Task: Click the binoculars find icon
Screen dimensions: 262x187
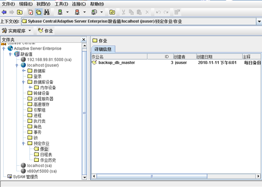Action: coord(47,12)
